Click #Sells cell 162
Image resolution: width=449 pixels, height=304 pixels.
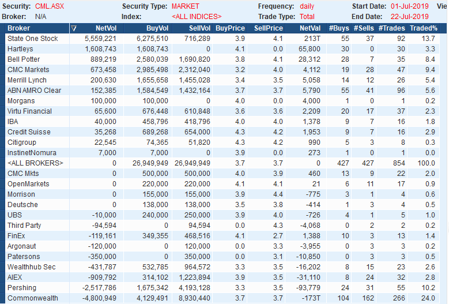368,298
